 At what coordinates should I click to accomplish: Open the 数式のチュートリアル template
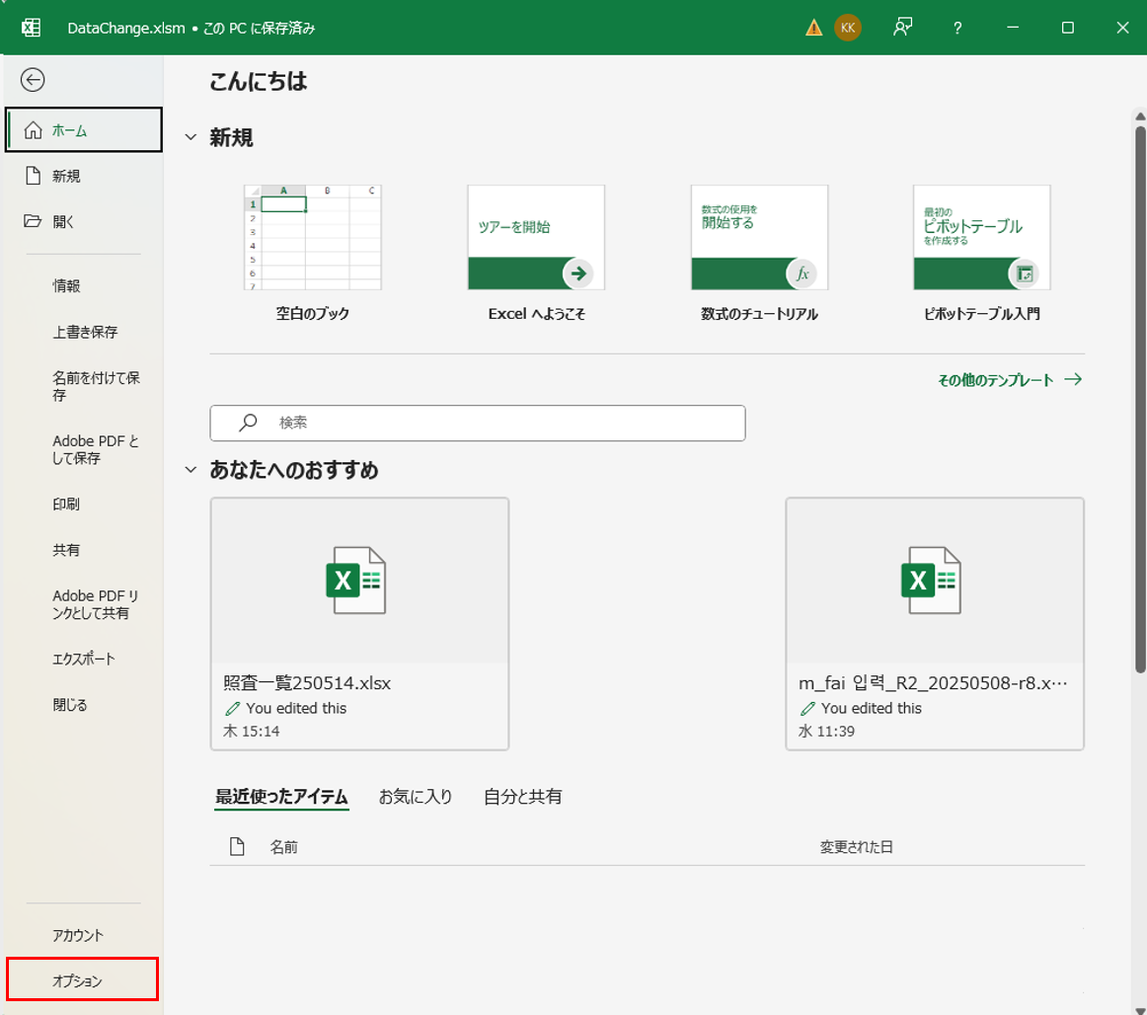coord(759,253)
